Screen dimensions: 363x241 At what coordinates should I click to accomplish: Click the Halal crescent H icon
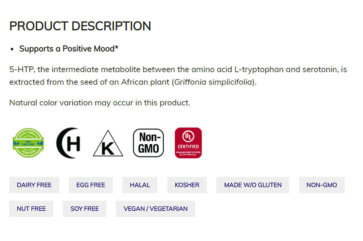pyautogui.click(x=69, y=143)
